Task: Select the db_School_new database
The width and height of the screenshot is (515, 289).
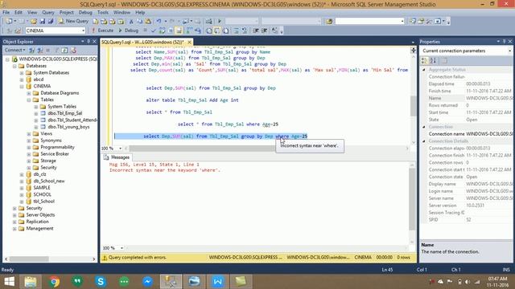Action: coord(49,181)
